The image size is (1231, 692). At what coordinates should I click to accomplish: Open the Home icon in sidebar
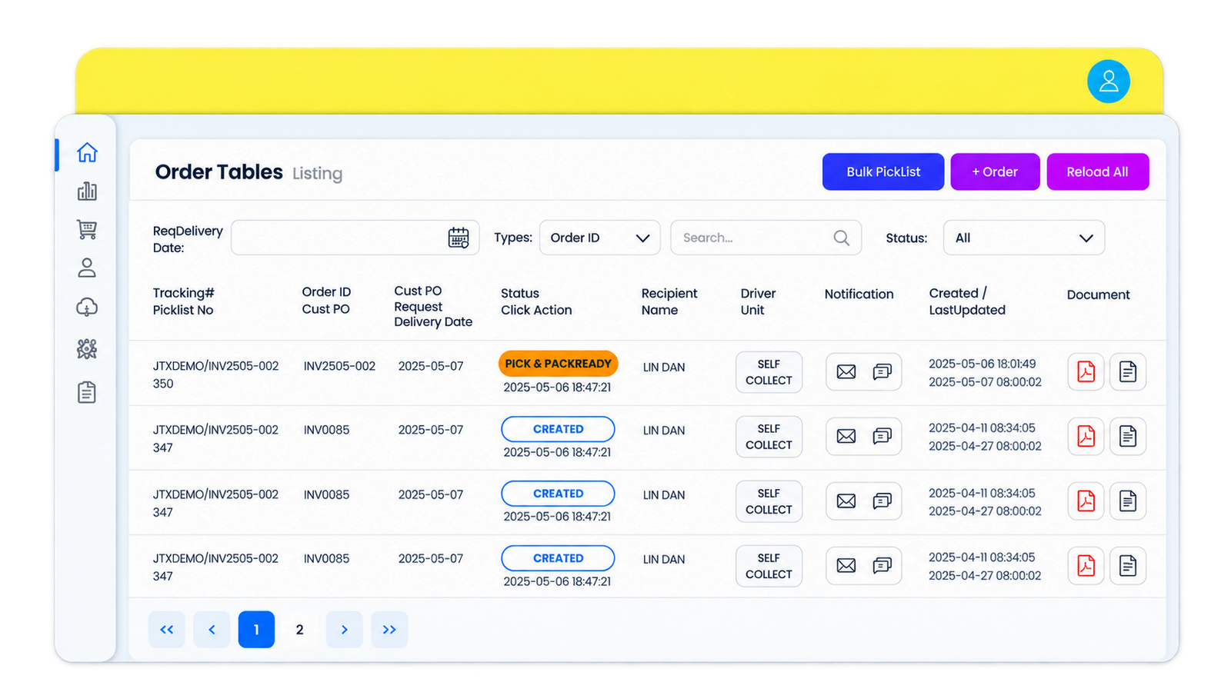coord(87,152)
